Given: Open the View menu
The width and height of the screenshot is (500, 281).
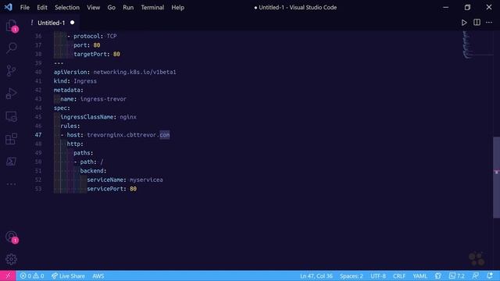Looking at the screenshot, I should click(94, 7).
